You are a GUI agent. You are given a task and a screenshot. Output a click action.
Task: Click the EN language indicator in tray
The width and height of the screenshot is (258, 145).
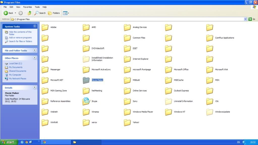tap(238, 142)
